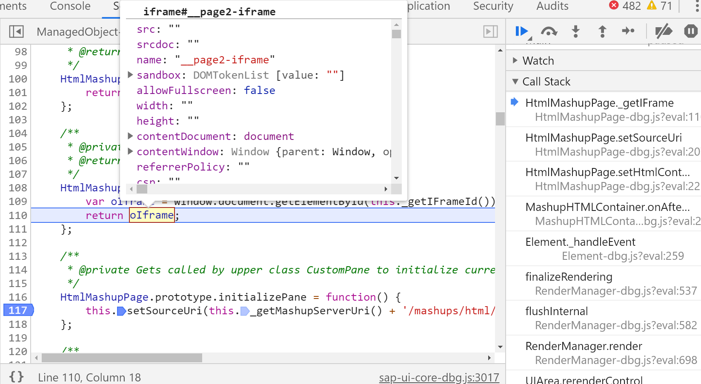Click popup horizontal scroll right arrow

tap(386, 189)
